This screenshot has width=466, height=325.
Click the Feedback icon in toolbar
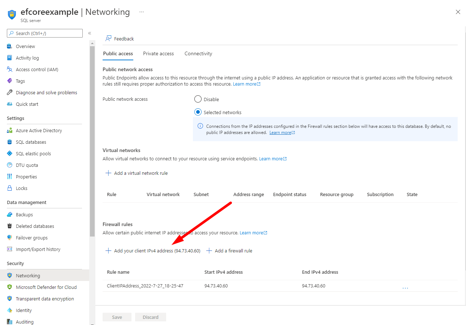(108, 39)
